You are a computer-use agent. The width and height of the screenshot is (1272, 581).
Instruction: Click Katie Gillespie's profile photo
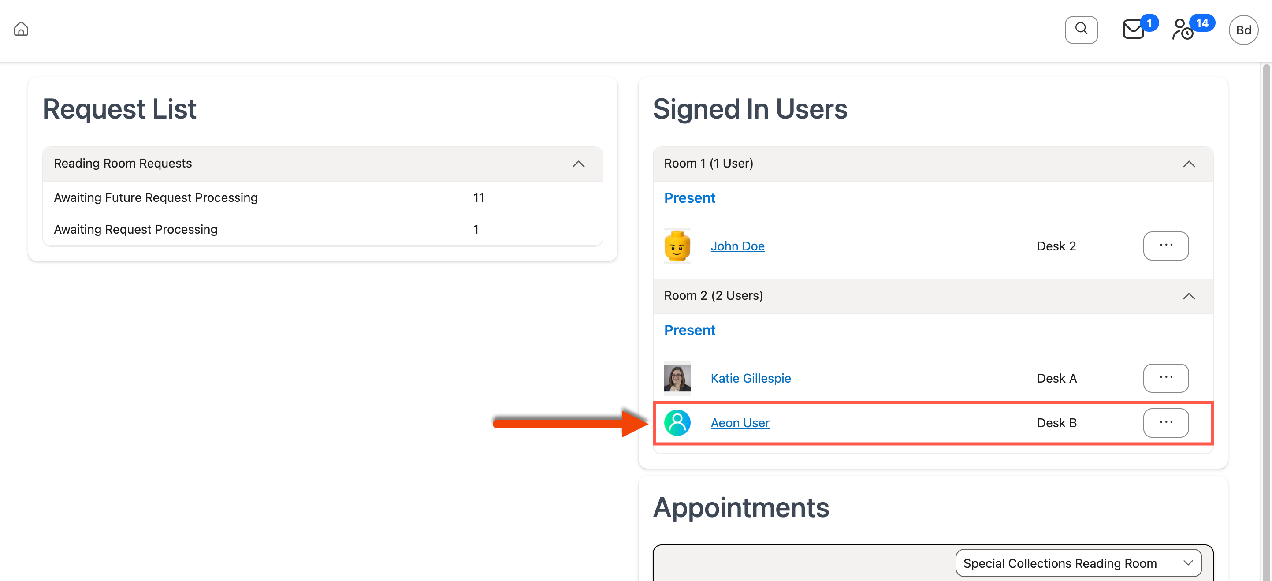click(x=677, y=378)
